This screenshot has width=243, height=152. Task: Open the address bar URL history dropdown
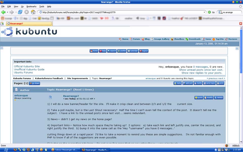pyautogui.click(x=205, y=12)
